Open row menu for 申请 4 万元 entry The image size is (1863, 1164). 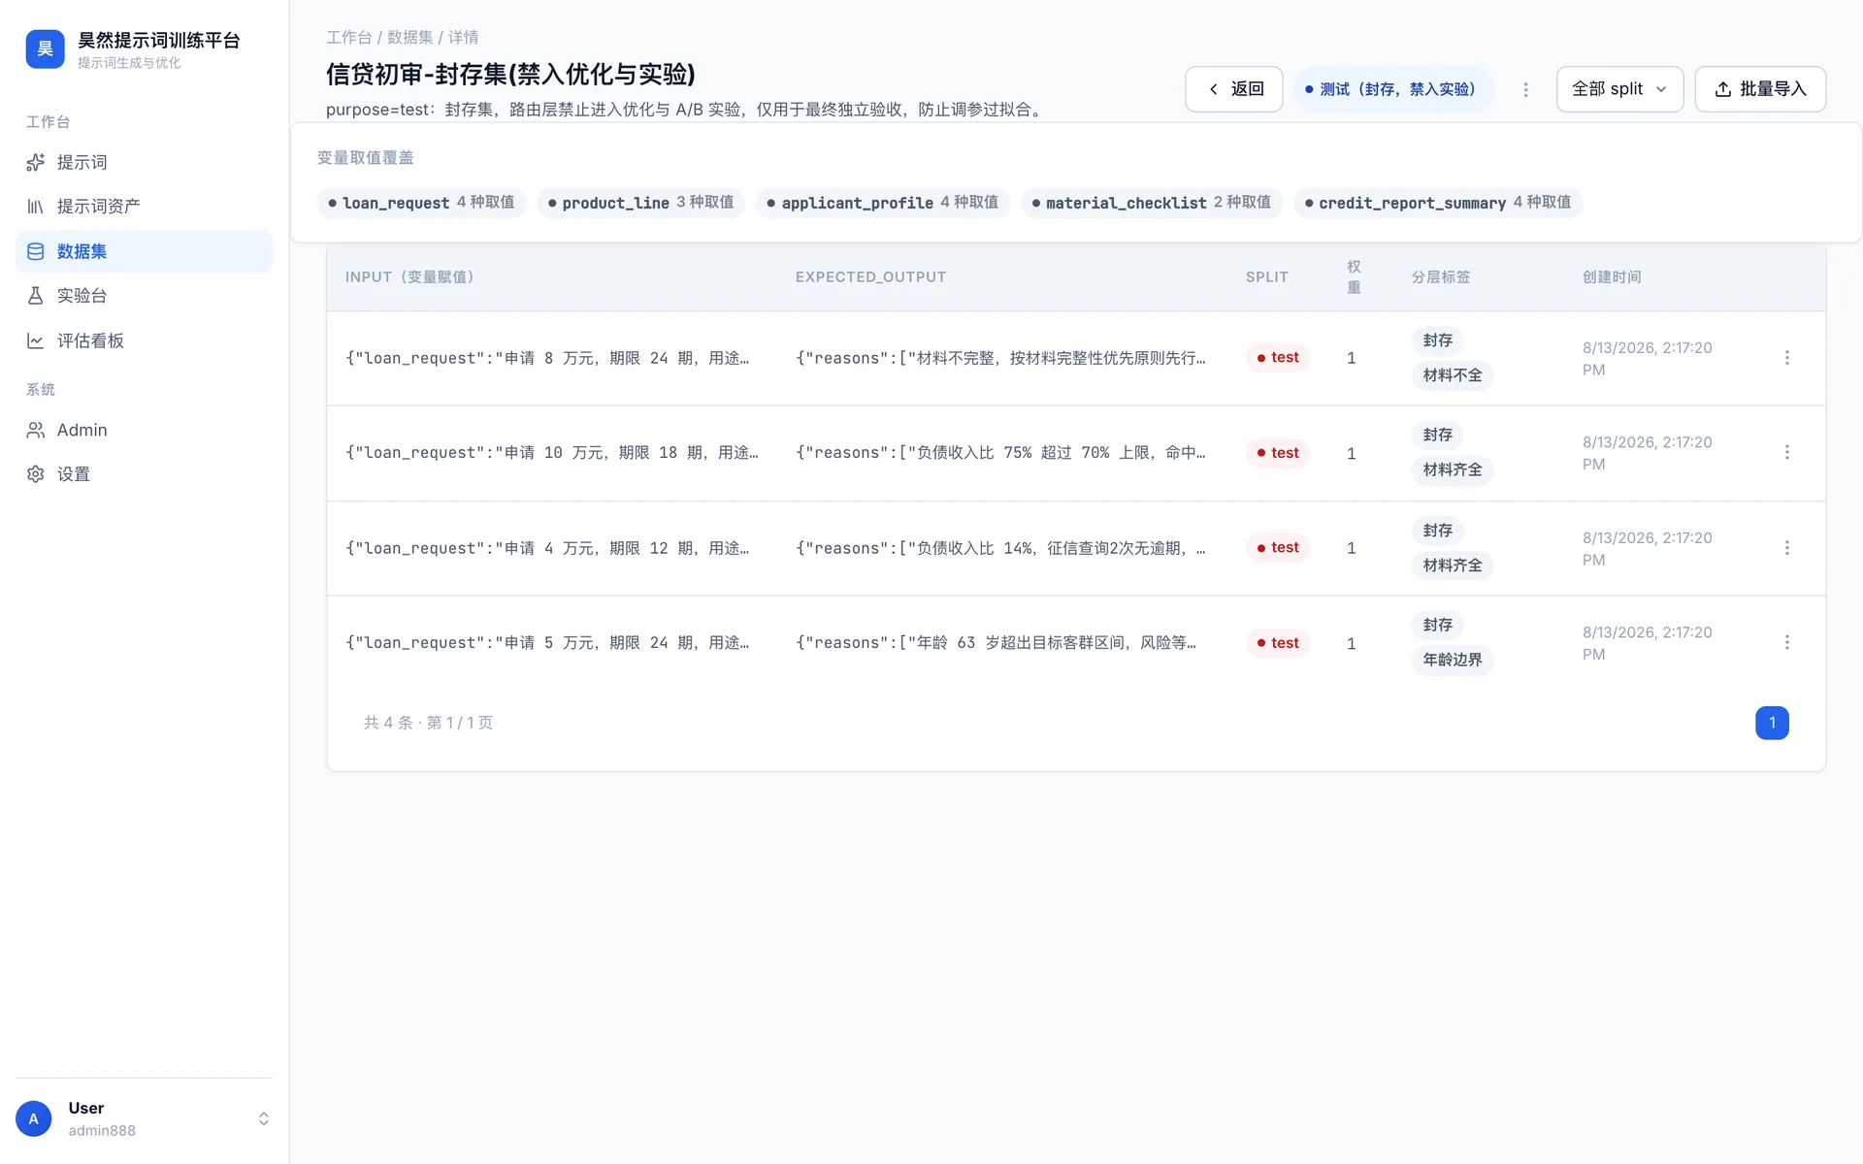tap(1786, 548)
